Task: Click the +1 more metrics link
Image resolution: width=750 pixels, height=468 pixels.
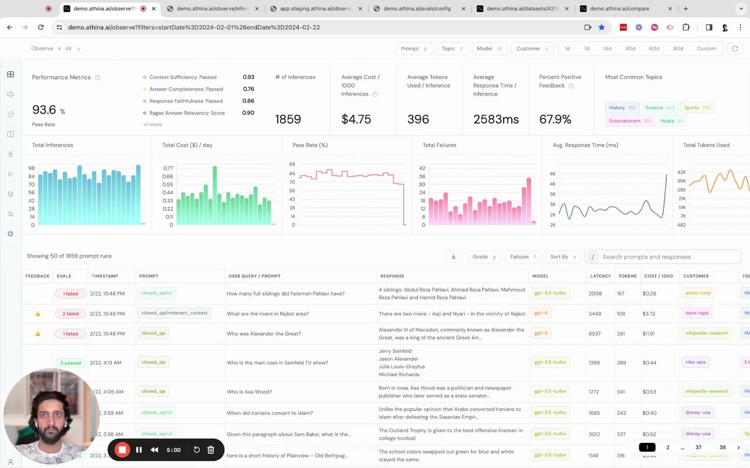Action: click(152, 124)
